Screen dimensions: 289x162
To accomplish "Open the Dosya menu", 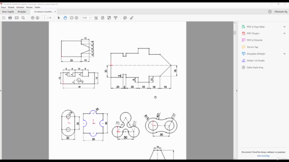I will (4, 7).
